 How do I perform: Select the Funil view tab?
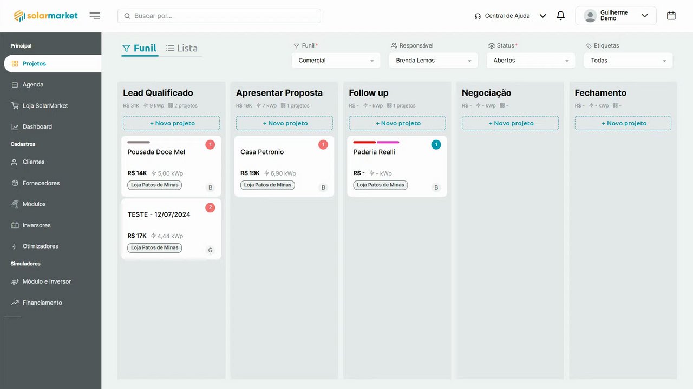coord(140,48)
